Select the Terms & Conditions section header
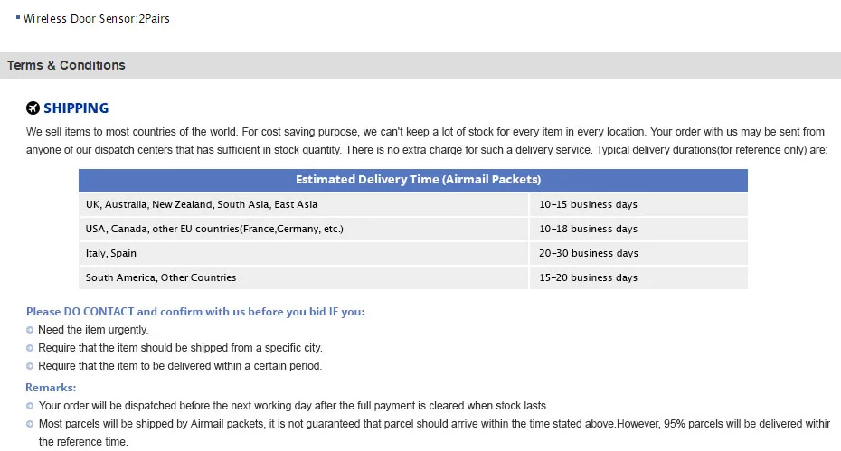Image resolution: width=841 pixels, height=451 pixels. click(x=420, y=65)
